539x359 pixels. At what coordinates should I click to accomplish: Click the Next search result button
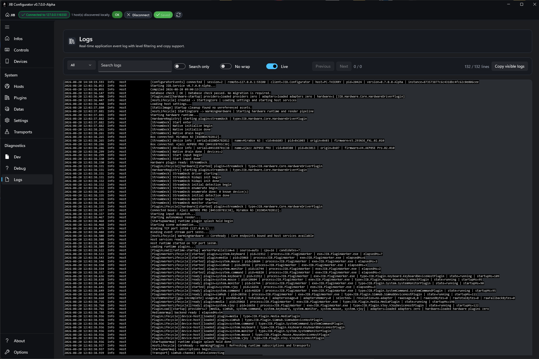tap(344, 66)
